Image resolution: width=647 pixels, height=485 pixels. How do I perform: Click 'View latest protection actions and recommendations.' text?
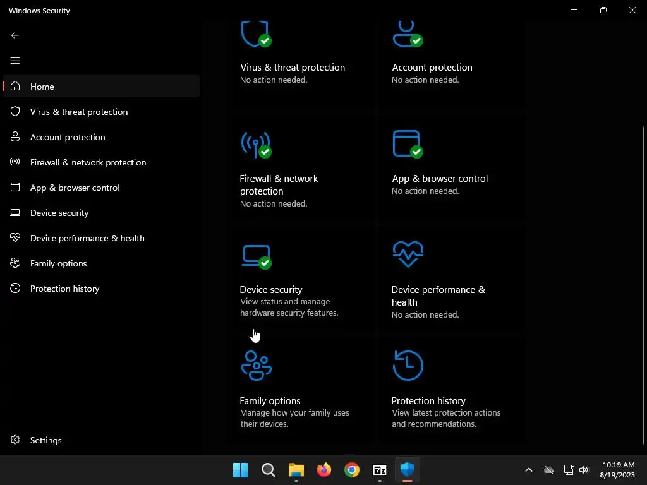446,418
